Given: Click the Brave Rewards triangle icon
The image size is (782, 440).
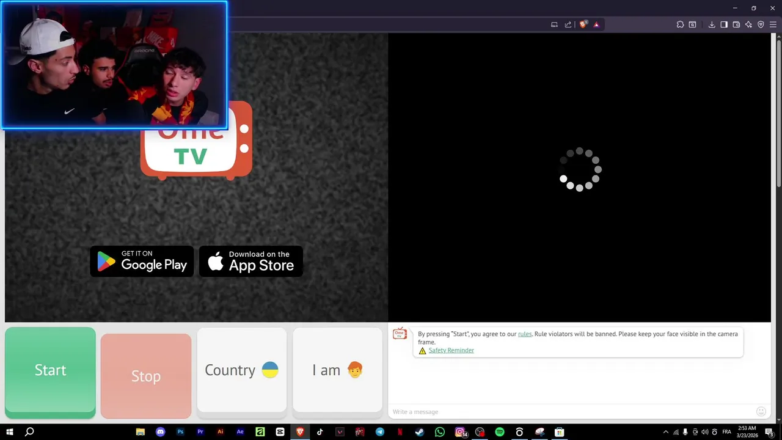Looking at the screenshot, I should 596,24.
